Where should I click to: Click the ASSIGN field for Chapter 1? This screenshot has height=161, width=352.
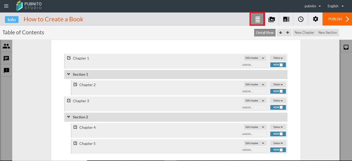pyautogui.click(x=253, y=65)
